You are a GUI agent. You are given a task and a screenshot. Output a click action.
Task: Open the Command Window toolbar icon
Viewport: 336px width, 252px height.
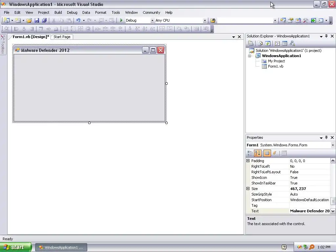321,20
